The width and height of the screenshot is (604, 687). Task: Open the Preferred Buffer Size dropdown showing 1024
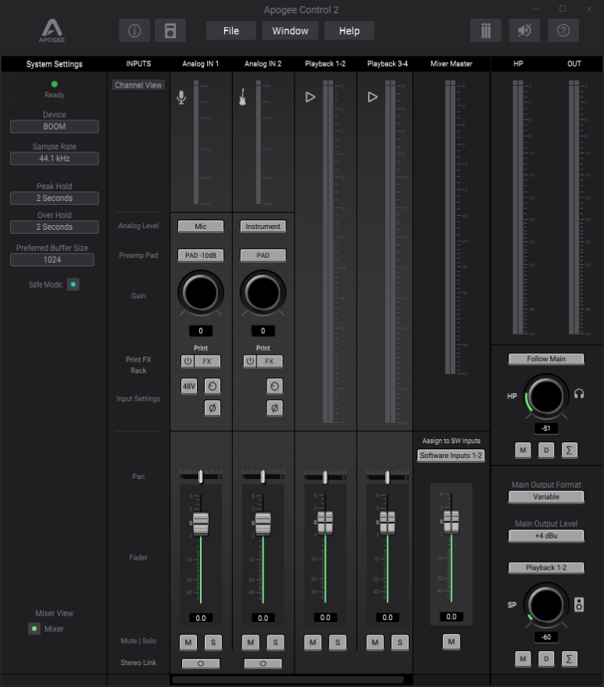[x=52, y=259]
